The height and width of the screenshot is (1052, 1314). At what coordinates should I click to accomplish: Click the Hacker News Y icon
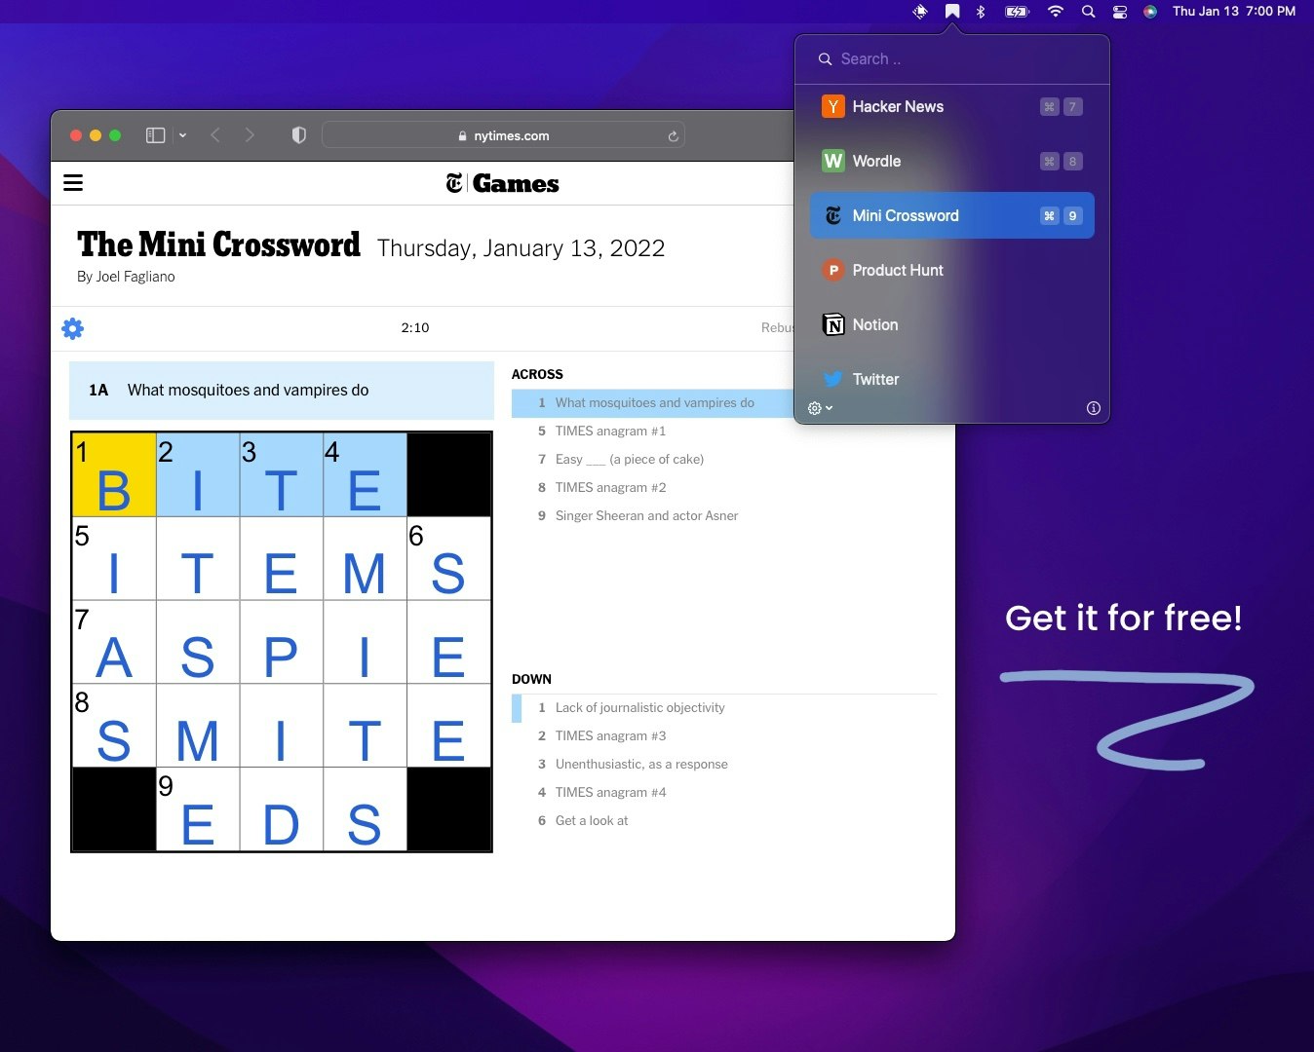click(x=832, y=106)
